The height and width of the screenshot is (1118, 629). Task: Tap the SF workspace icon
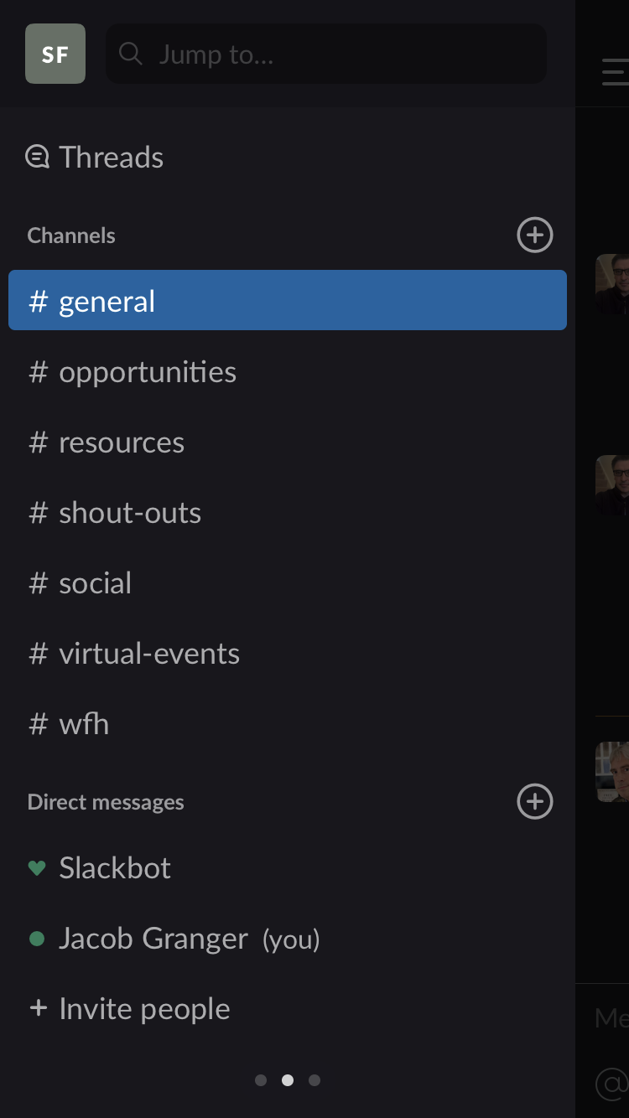point(55,54)
